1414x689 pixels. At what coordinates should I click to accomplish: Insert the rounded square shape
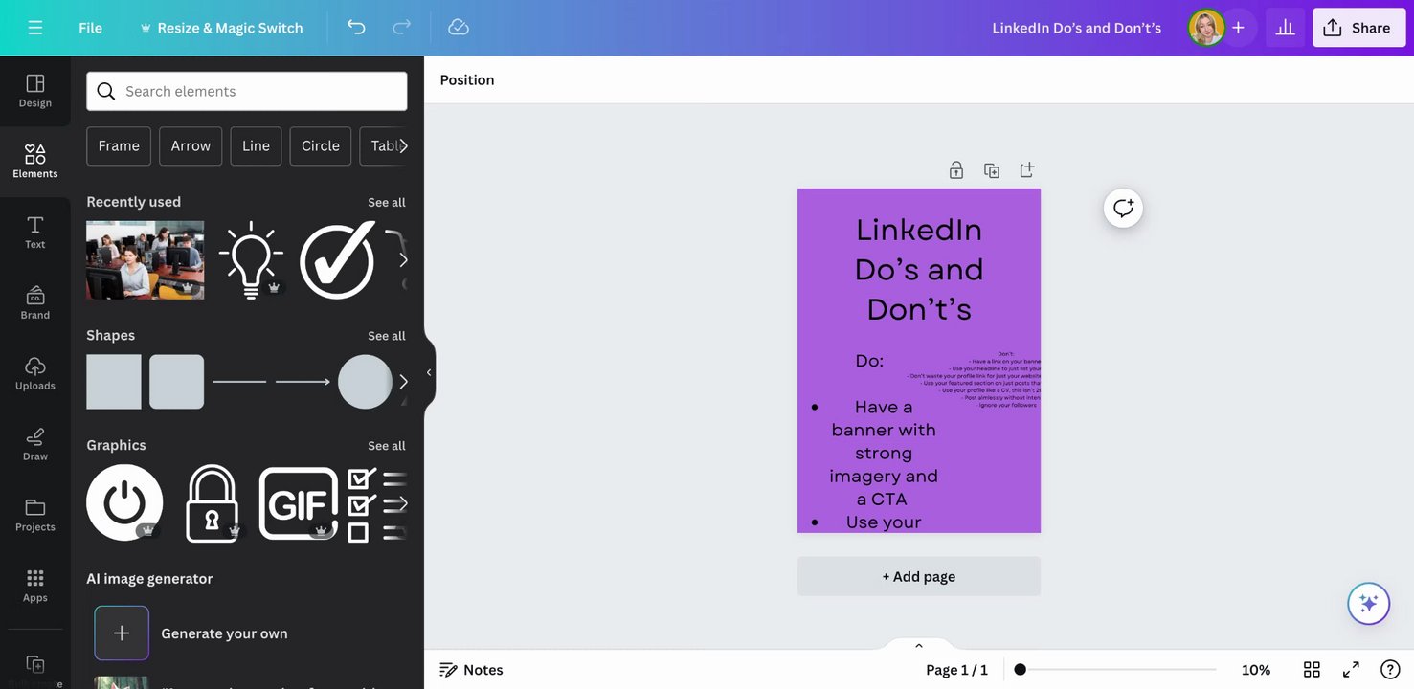[x=177, y=382]
